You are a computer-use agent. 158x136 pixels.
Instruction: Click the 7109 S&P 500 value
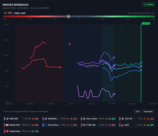[x=25, y=119]
